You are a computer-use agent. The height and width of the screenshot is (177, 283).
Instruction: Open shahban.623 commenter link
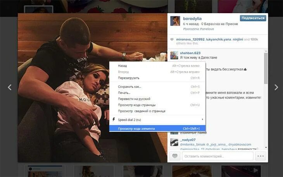click(x=190, y=53)
